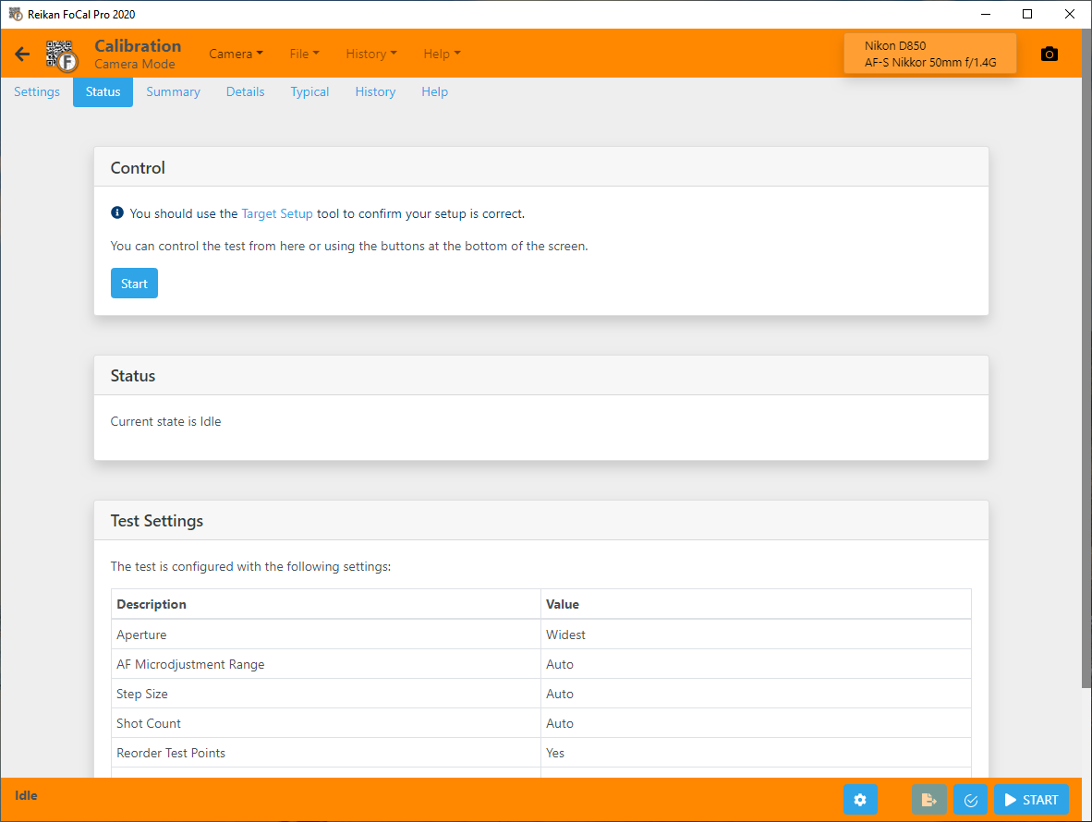This screenshot has height=822, width=1092.
Task: Open the File dropdown menu
Action: click(x=304, y=54)
